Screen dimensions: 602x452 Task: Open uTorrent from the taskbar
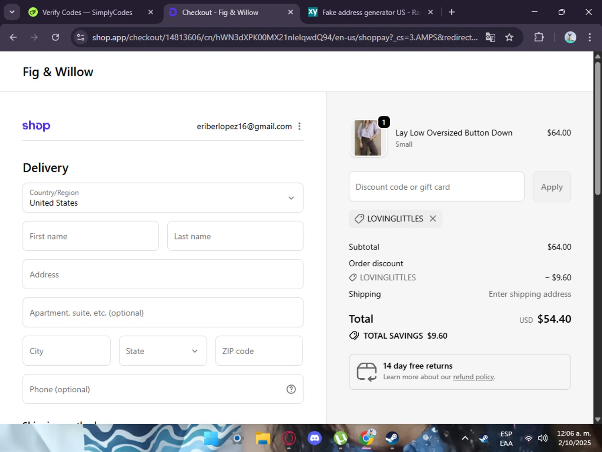tap(340, 438)
